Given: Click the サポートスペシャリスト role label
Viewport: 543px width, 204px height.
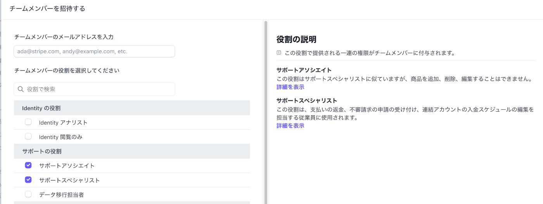Looking at the screenshot, I should [x=69, y=180].
